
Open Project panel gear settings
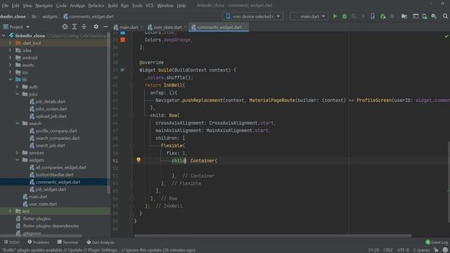click(x=96, y=27)
